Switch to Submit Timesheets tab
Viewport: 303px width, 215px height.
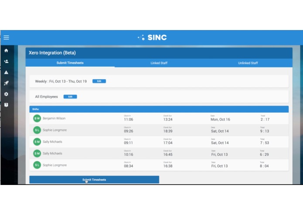pos(70,63)
